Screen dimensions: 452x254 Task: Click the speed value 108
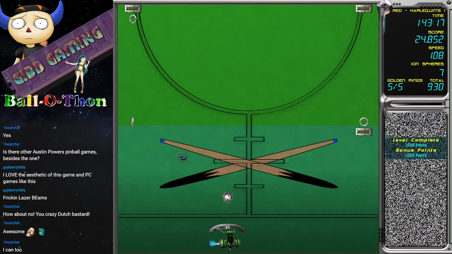coord(437,55)
